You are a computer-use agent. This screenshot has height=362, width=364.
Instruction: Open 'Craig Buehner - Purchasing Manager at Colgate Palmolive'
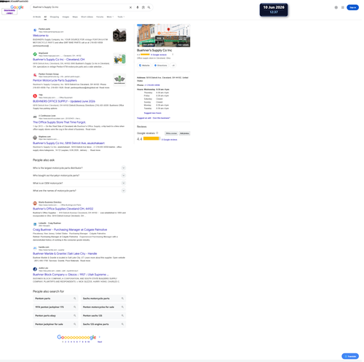[x=70, y=229]
